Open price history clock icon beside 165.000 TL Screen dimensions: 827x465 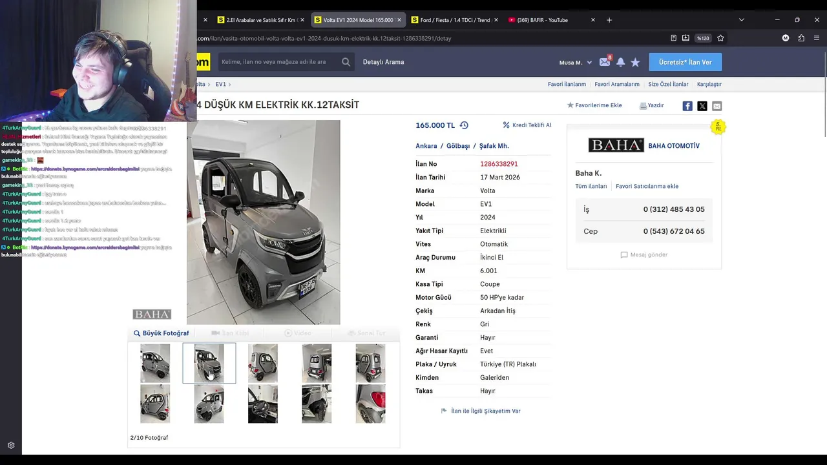tap(464, 125)
